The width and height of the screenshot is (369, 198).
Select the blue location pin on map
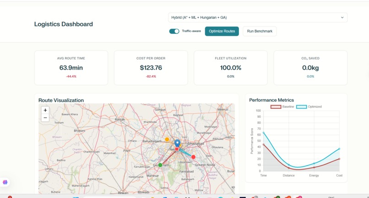[177, 143]
